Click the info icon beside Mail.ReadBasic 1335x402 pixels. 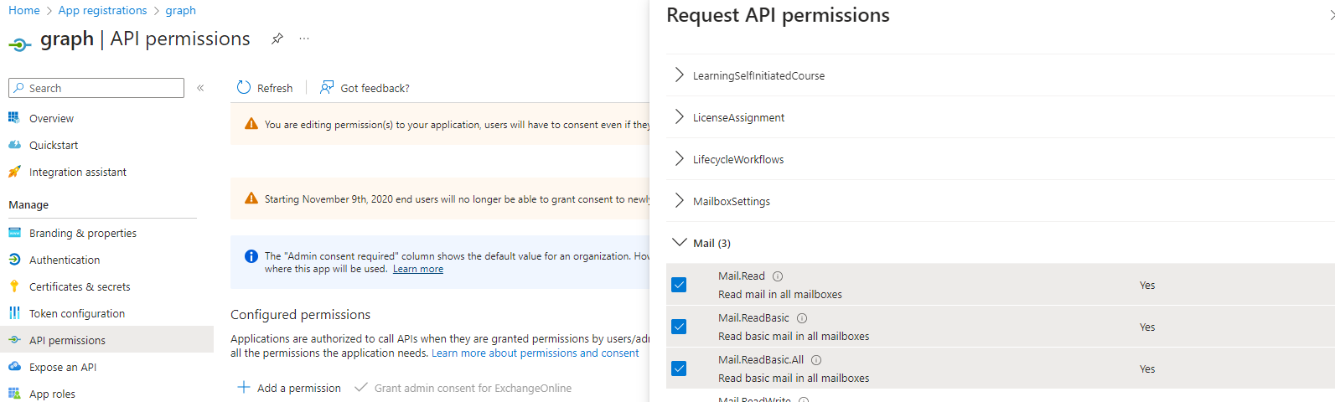coord(802,318)
